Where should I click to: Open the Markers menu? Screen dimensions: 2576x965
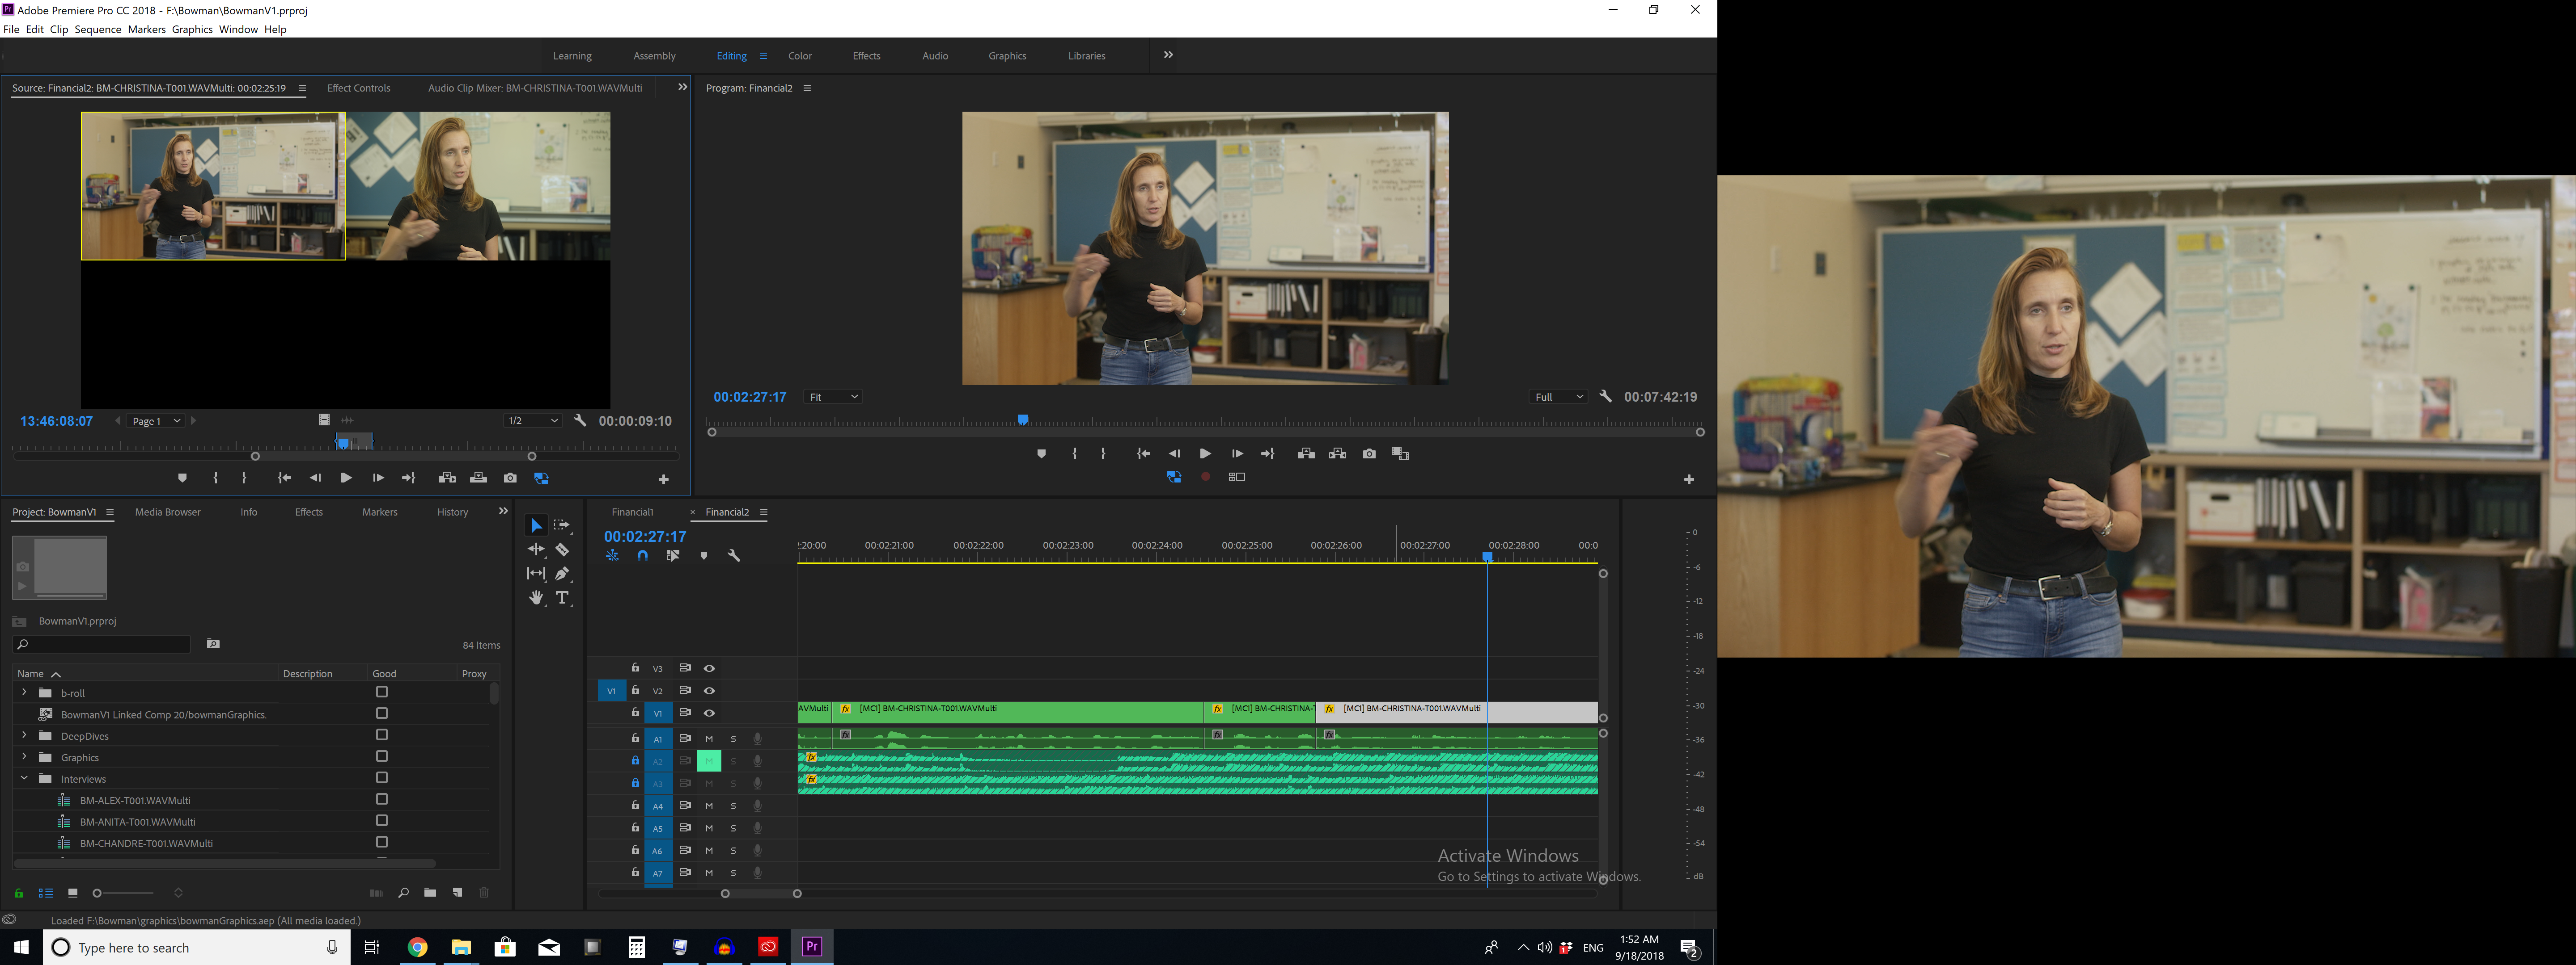click(x=147, y=29)
